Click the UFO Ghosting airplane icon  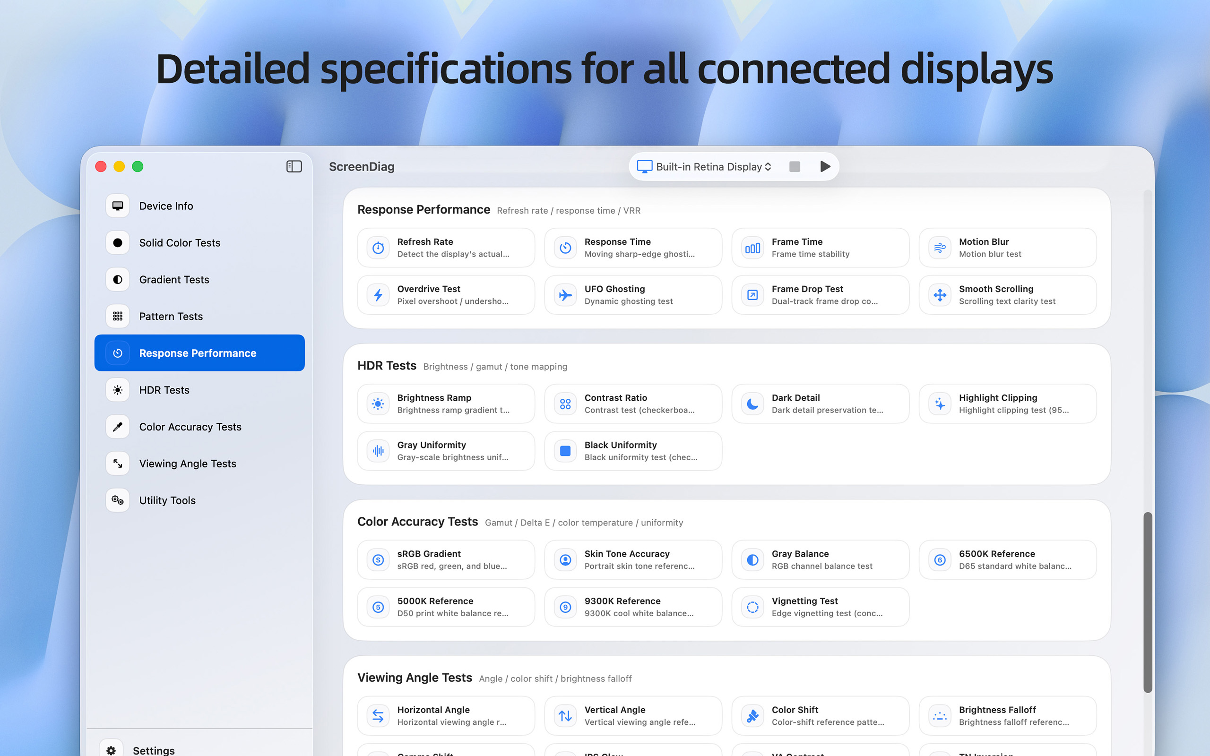565,295
